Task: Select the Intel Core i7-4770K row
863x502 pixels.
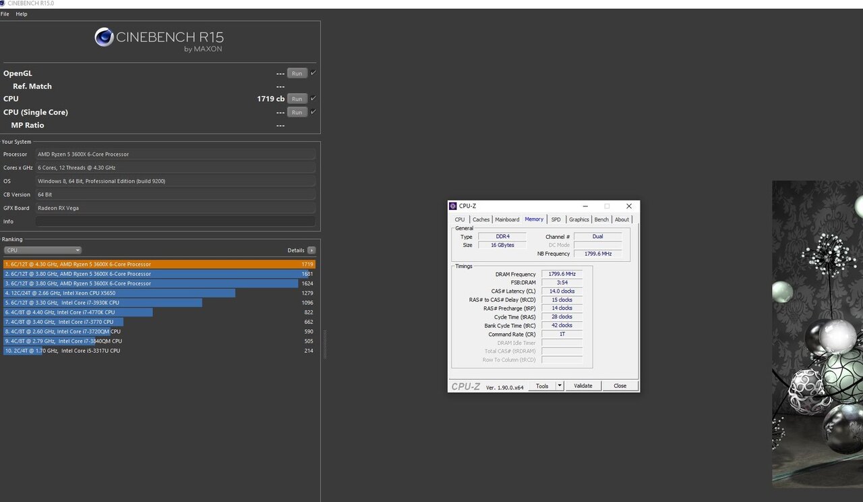Action: coord(159,312)
